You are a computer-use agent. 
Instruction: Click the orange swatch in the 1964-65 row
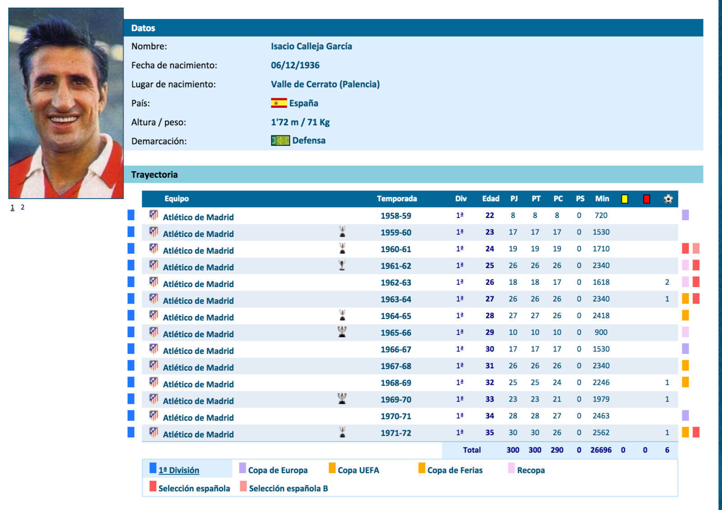point(685,315)
